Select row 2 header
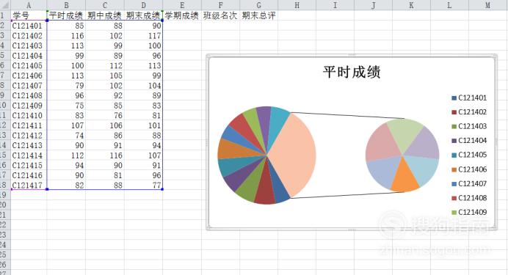 click(4, 26)
